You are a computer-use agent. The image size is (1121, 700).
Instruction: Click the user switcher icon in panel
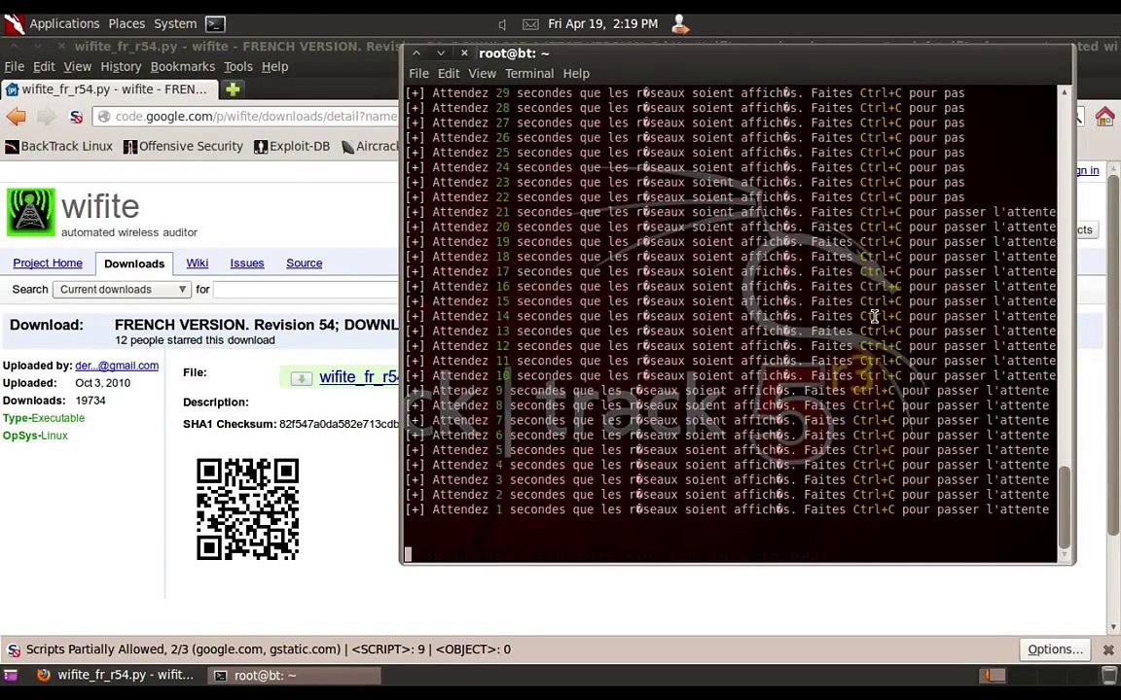680,24
